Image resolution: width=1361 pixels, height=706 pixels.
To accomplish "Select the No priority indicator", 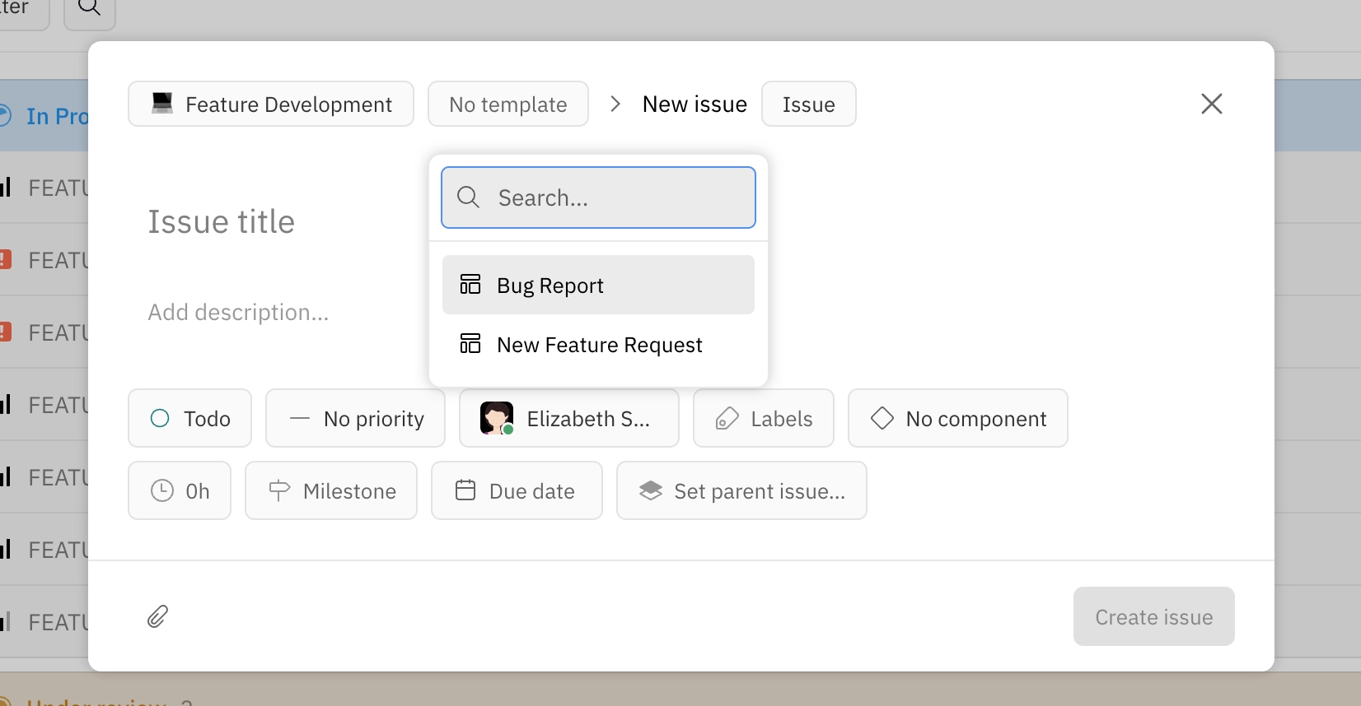I will coord(300,418).
